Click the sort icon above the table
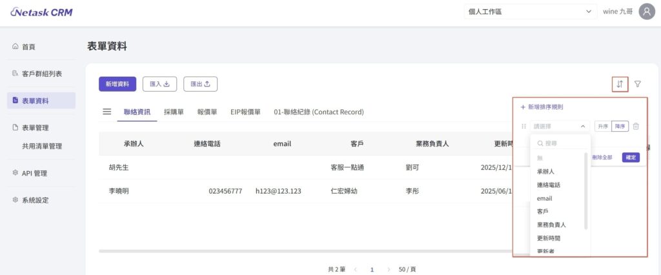Screen dimensions: 661x275 tap(620, 84)
